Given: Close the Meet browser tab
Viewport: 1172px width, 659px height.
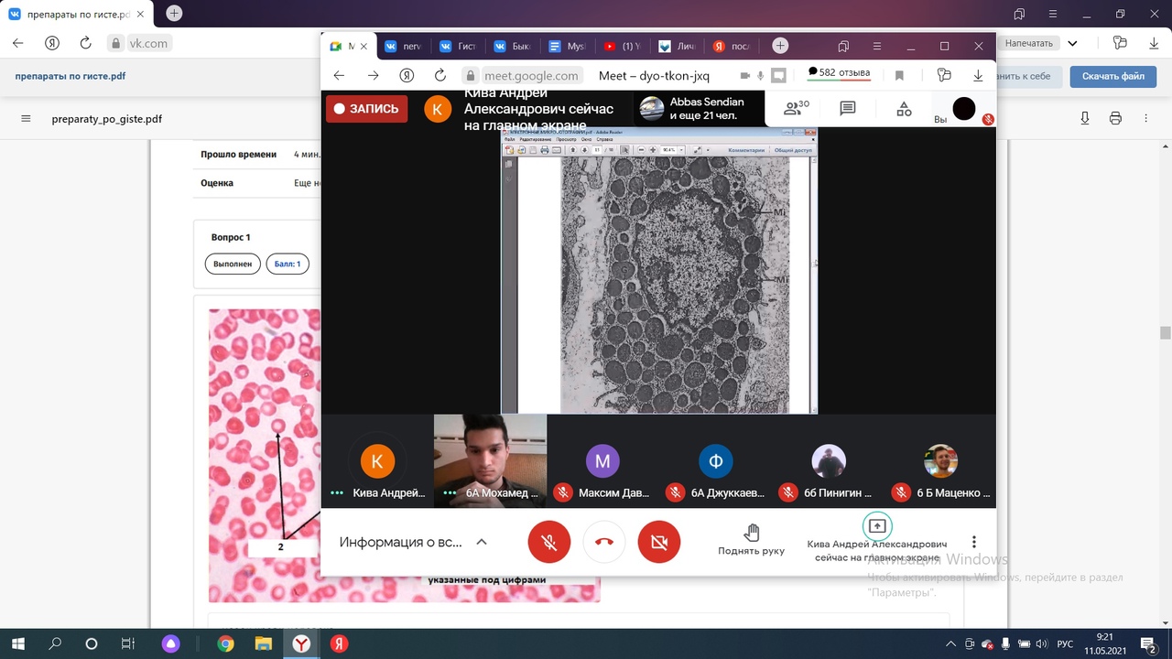Looking at the screenshot, I should pyautogui.click(x=364, y=46).
